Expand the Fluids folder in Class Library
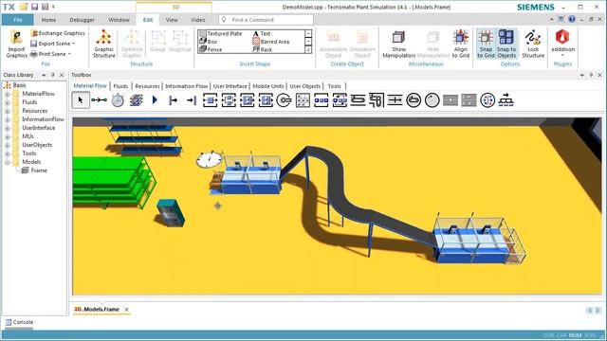607x341 pixels. (7, 102)
